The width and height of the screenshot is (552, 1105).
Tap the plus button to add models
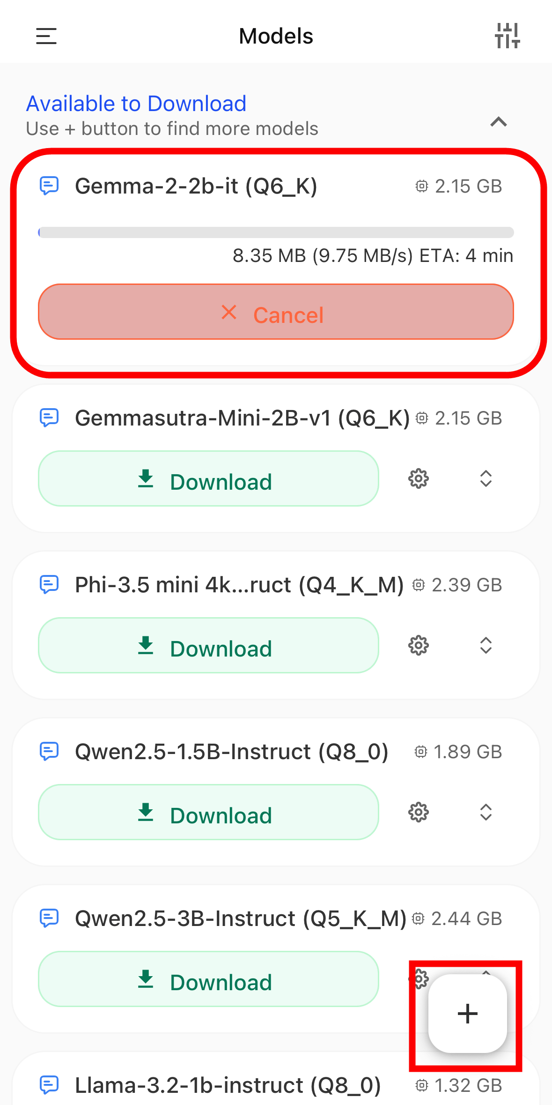(467, 1014)
